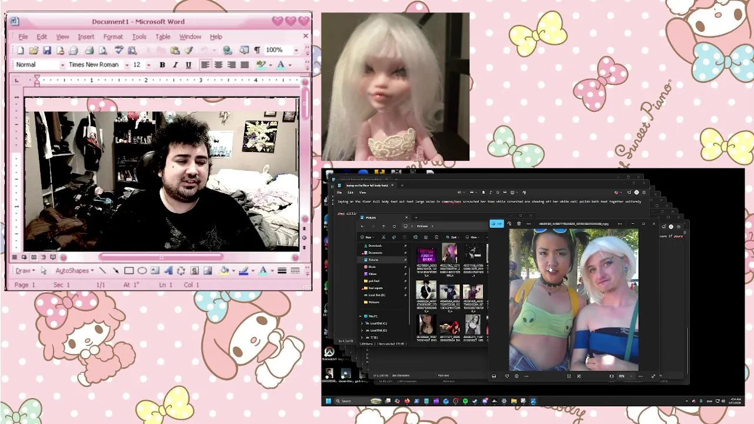The height and width of the screenshot is (424, 754).
Task: Open Dash Style options in Drawing toolbar
Action: pyautogui.click(x=295, y=271)
